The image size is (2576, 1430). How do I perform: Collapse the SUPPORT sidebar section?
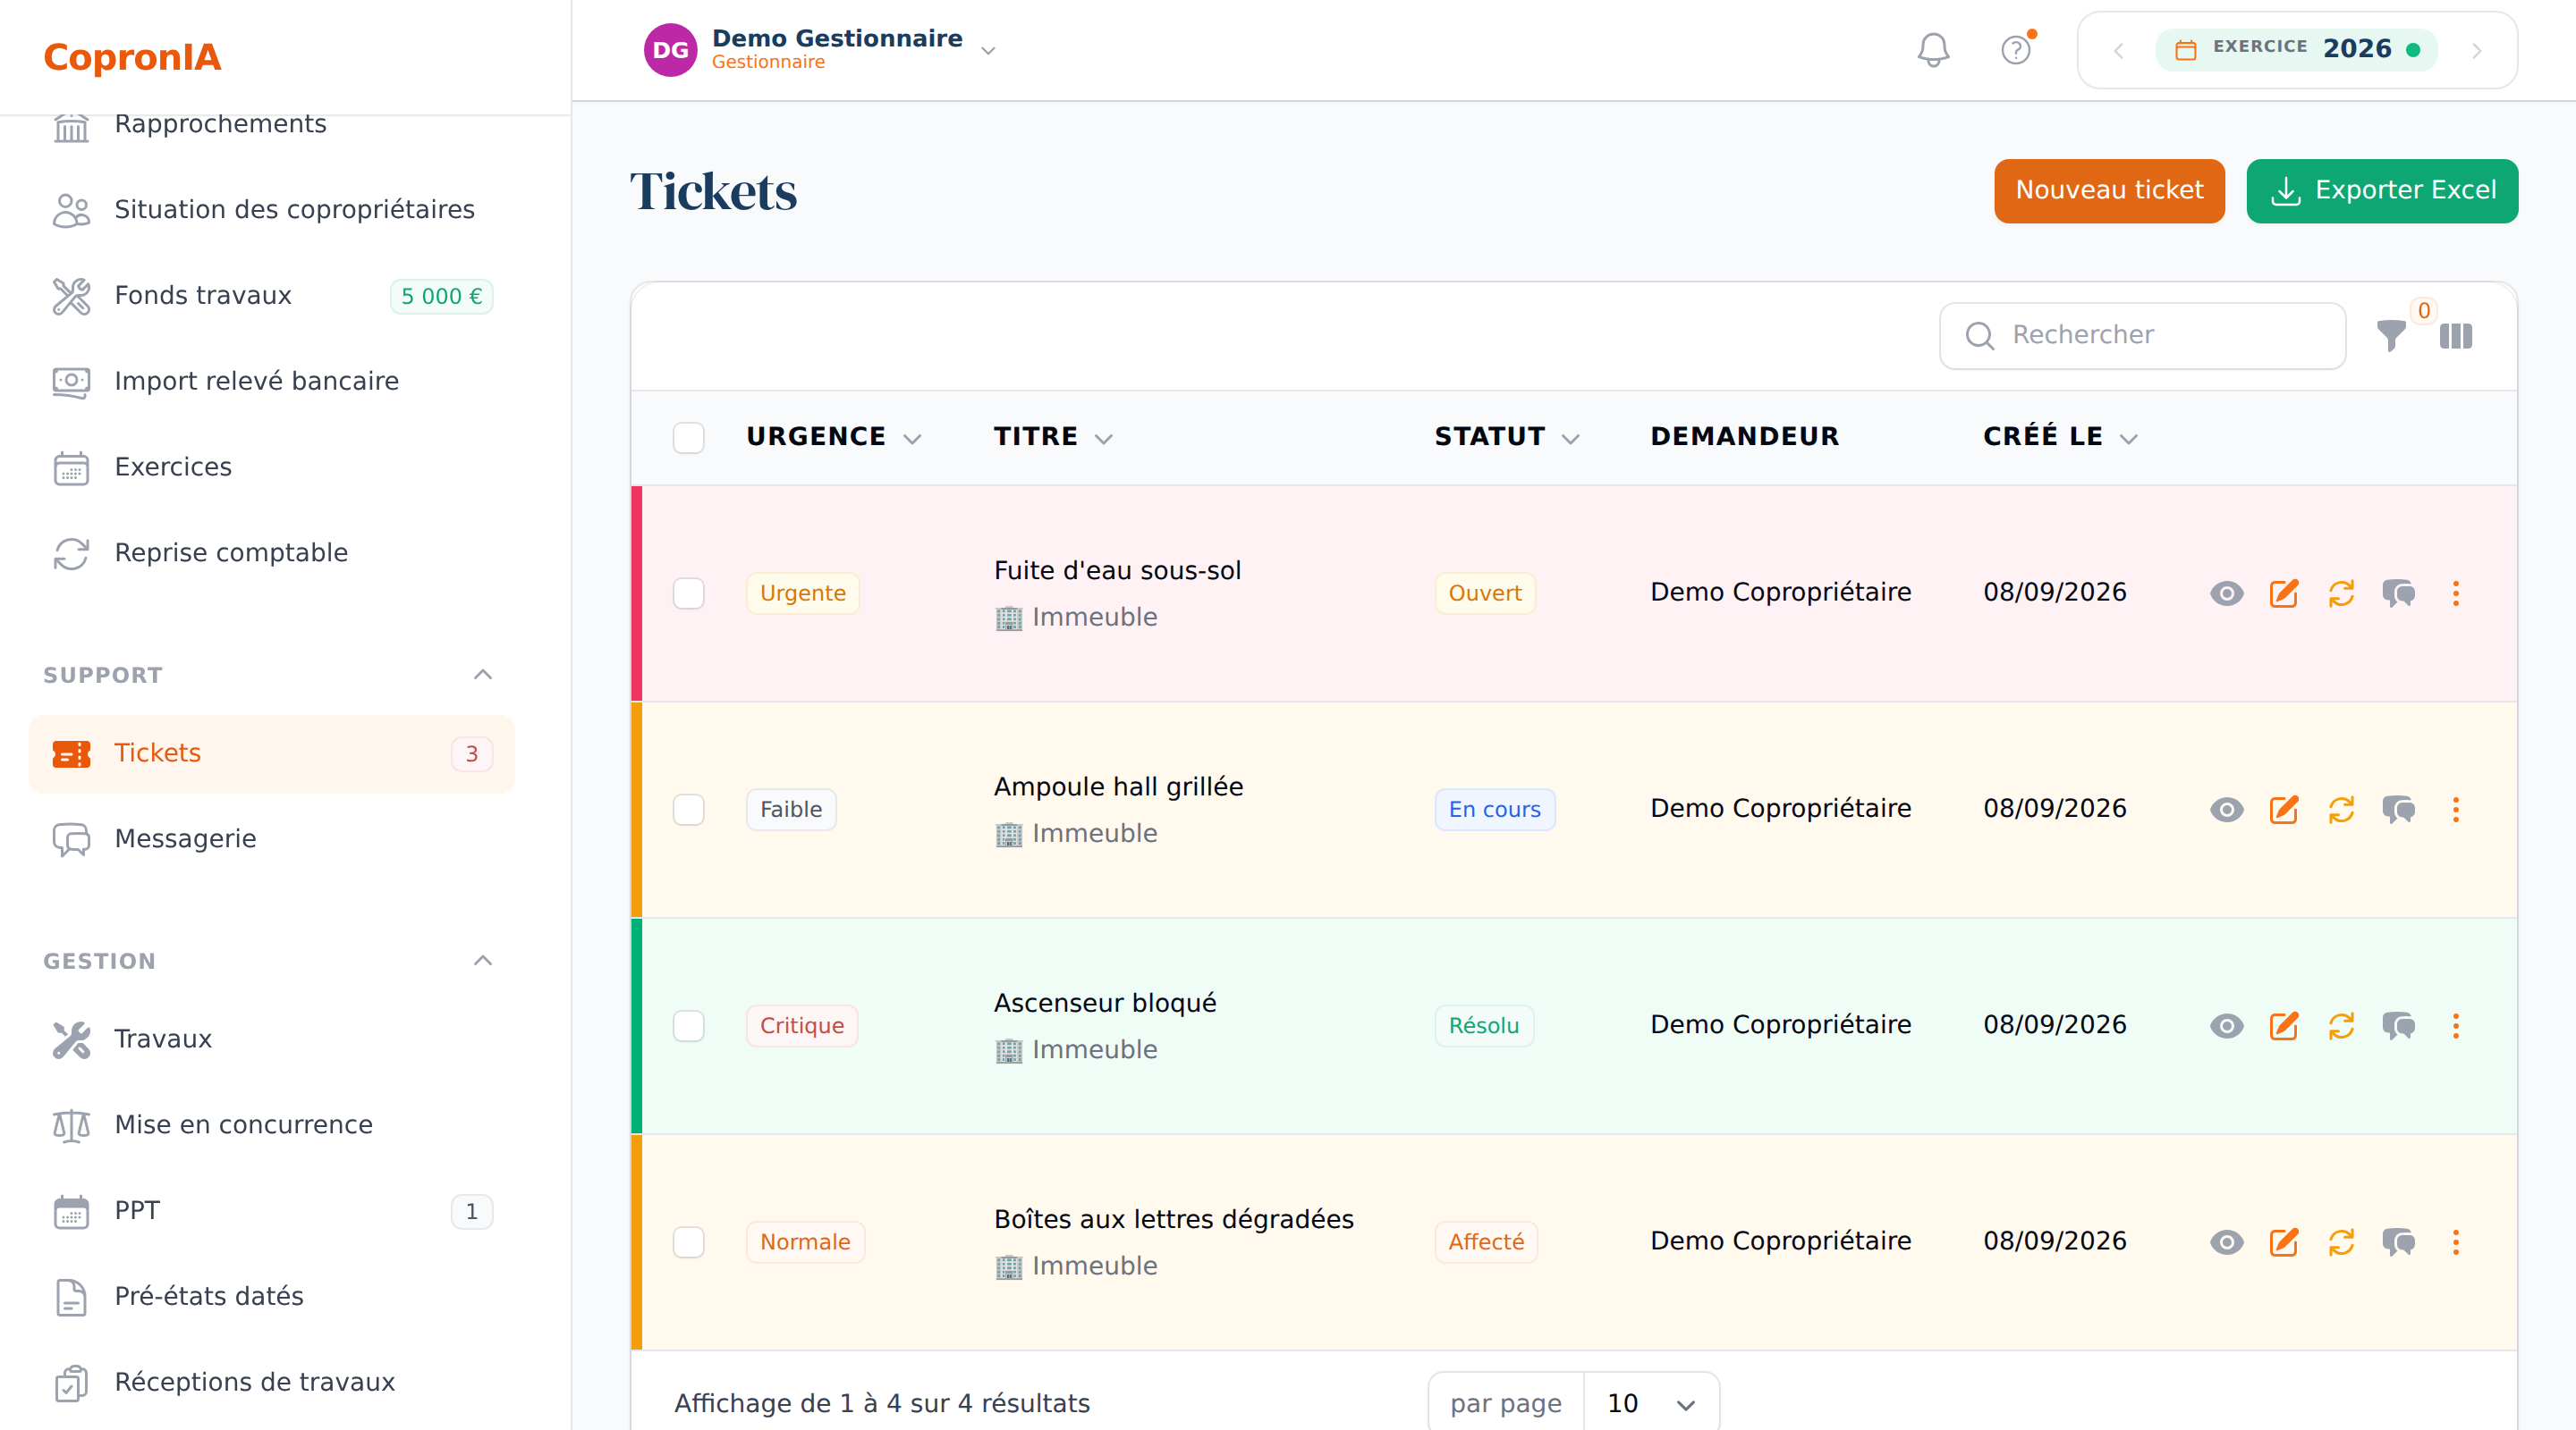click(483, 675)
